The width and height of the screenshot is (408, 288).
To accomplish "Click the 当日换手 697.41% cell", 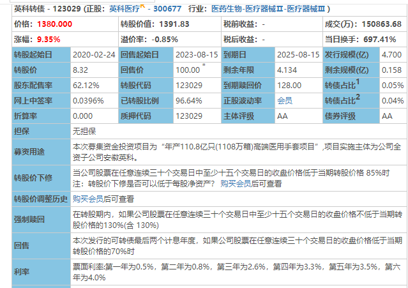I will click(365, 40).
